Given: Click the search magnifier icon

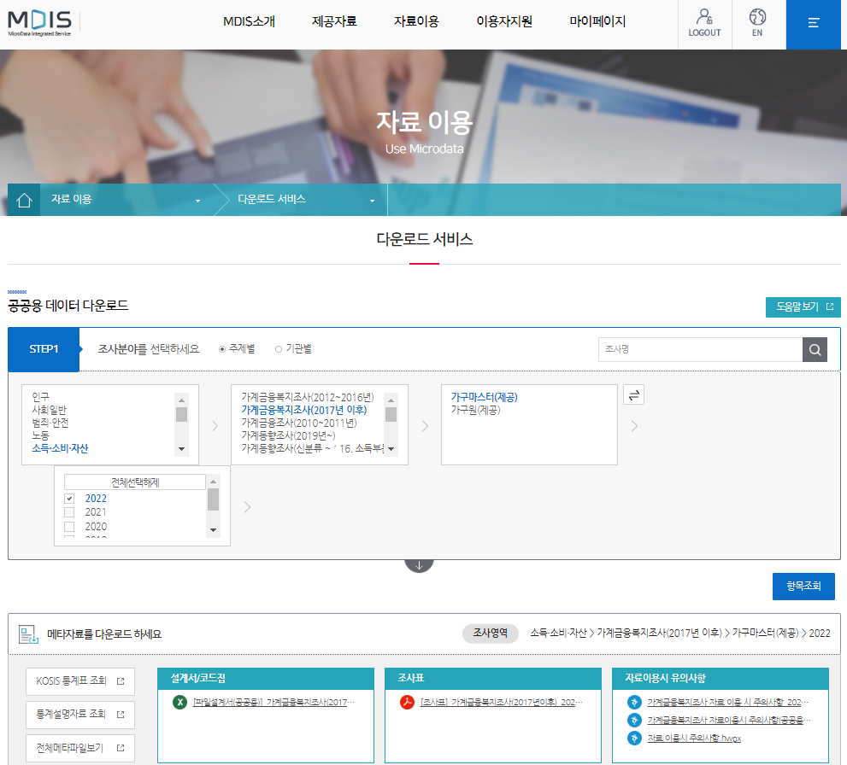Looking at the screenshot, I should (x=815, y=349).
